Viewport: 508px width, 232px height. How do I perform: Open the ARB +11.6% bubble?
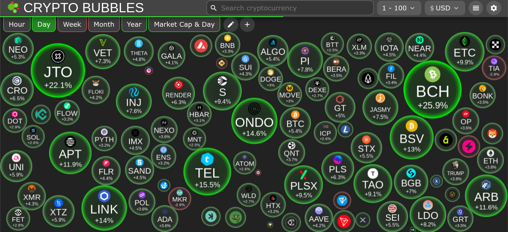point(486,196)
